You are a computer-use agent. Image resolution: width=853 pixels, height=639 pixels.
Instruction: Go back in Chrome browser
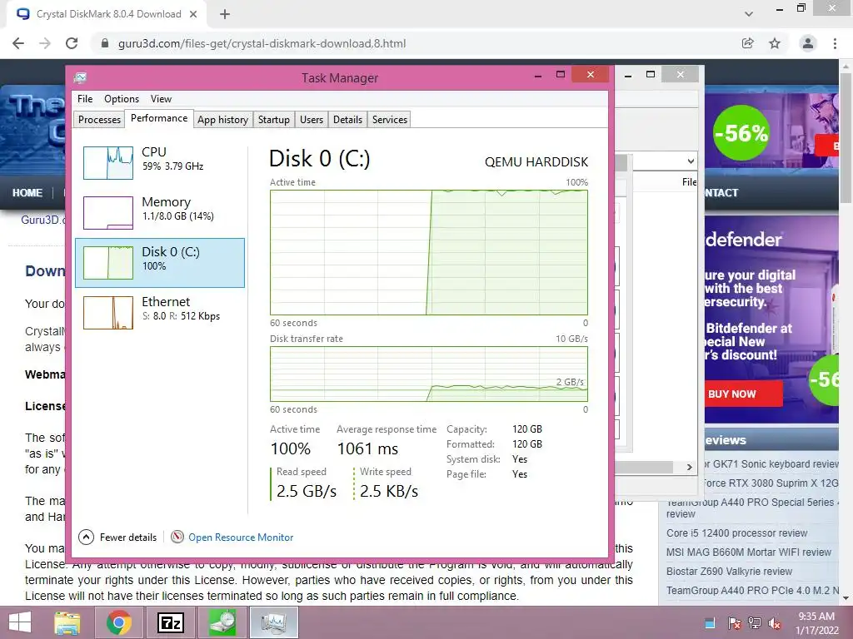(18, 43)
